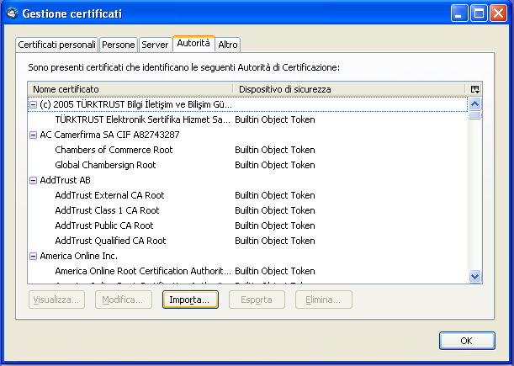The image size is (514, 366).
Task: Open the Persone tab
Action: [119, 44]
